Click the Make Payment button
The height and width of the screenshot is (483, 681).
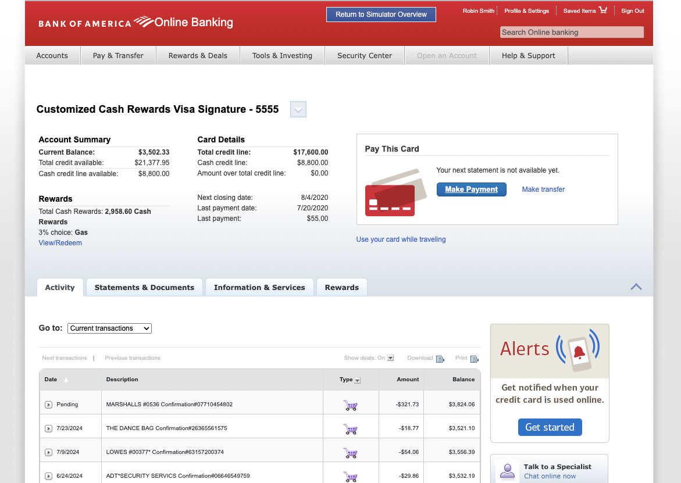pyautogui.click(x=471, y=189)
